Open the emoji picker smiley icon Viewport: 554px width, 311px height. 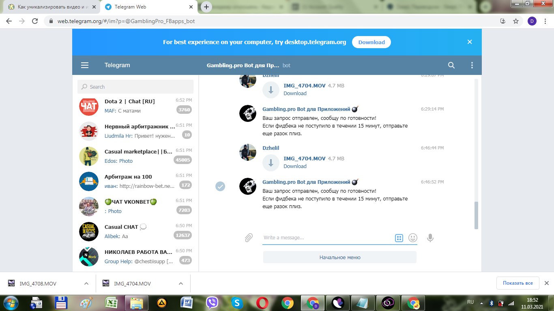pyautogui.click(x=413, y=238)
